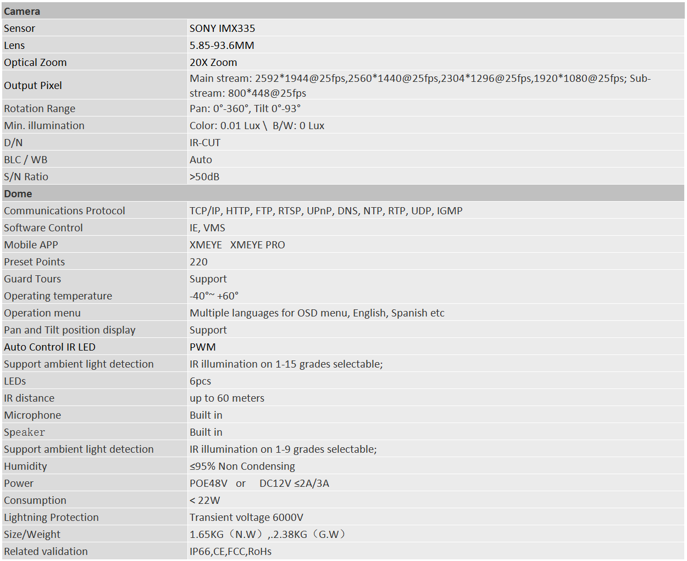Click the IR distance up to 60 meters value

(x=227, y=398)
